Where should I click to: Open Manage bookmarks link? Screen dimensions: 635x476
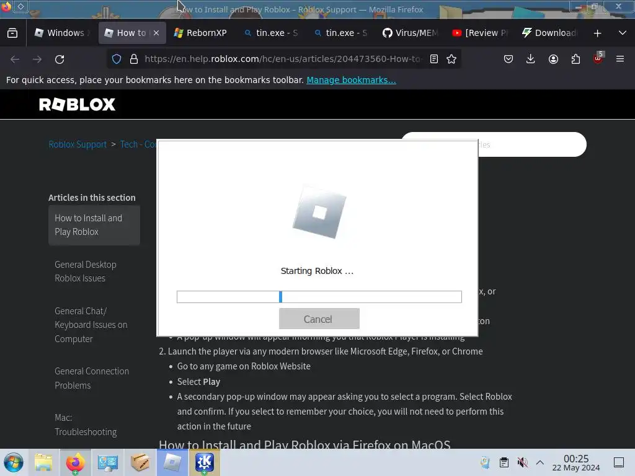tap(351, 80)
